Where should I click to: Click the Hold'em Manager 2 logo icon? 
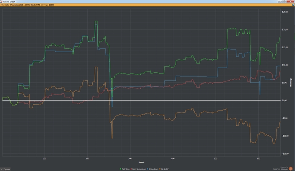coord(291,168)
